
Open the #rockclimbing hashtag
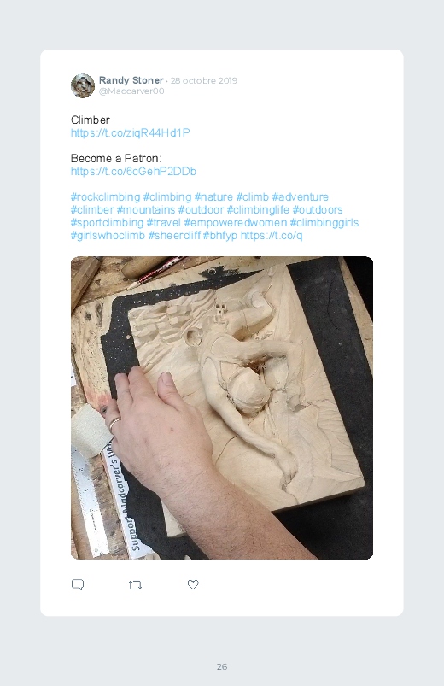(105, 196)
